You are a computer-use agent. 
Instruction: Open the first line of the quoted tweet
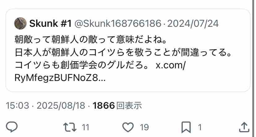click(91, 39)
